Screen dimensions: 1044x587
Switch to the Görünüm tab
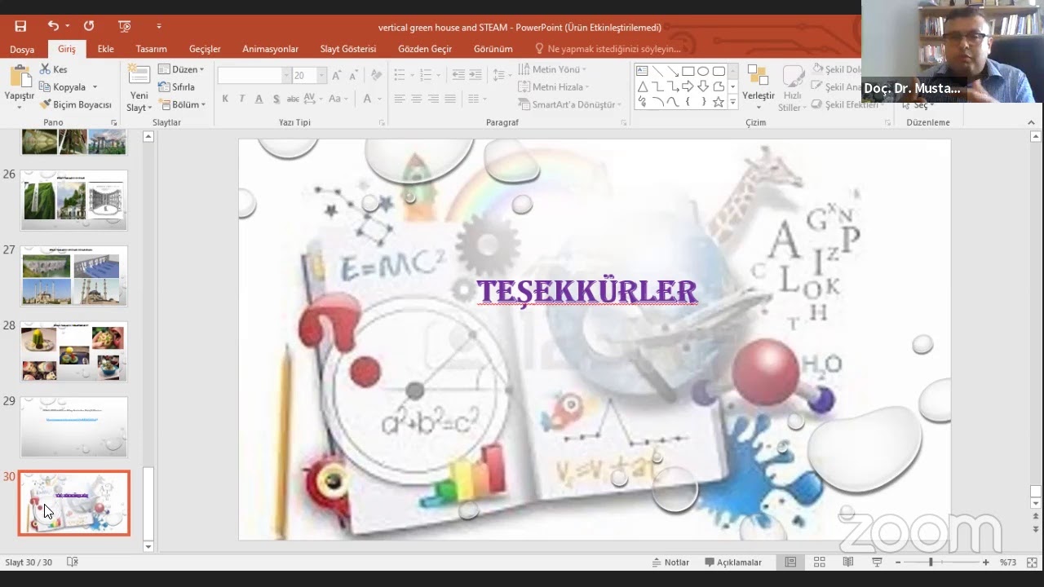pyautogui.click(x=493, y=49)
